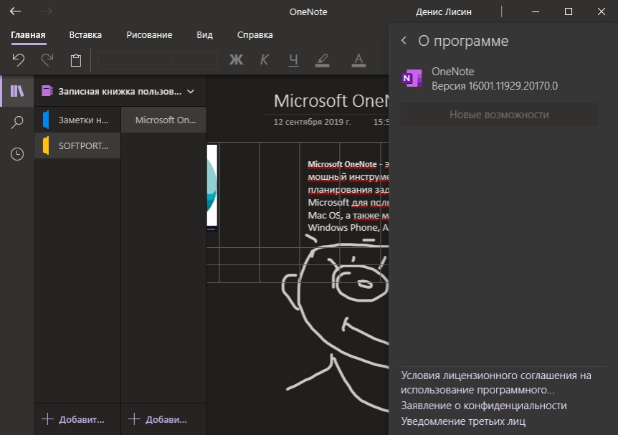
Task: Open the Вид tab
Action: pyautogui.click(x=204, y=35)
